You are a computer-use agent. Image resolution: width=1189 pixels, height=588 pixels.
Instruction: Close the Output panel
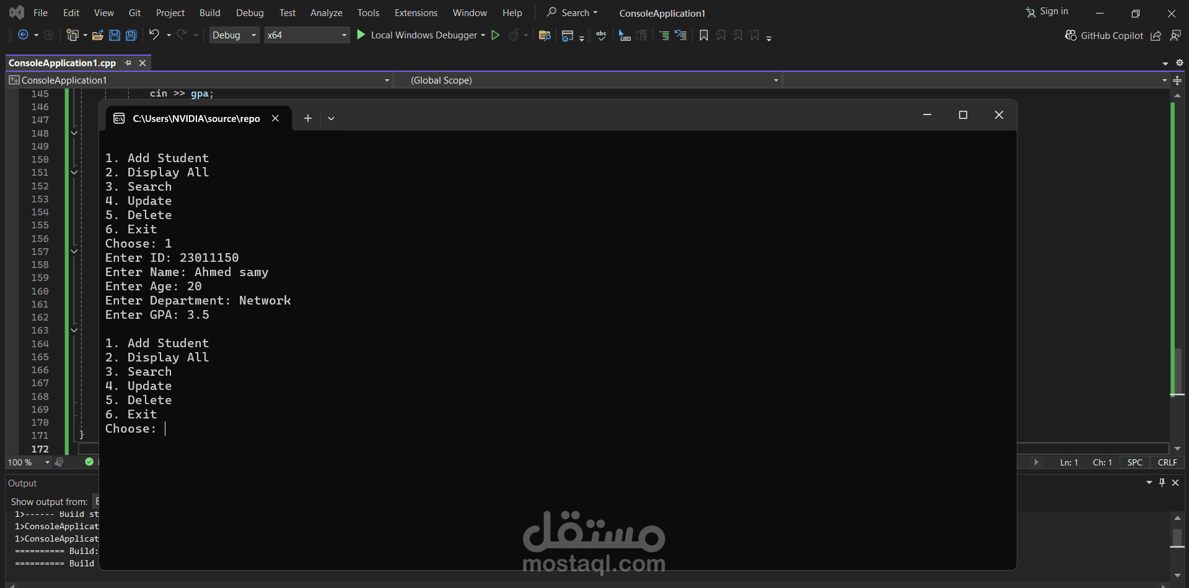1175,483
